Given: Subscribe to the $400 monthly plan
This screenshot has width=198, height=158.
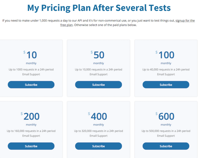Looking at the screenshot, I should pyautogui.click(x=98, y=146).
